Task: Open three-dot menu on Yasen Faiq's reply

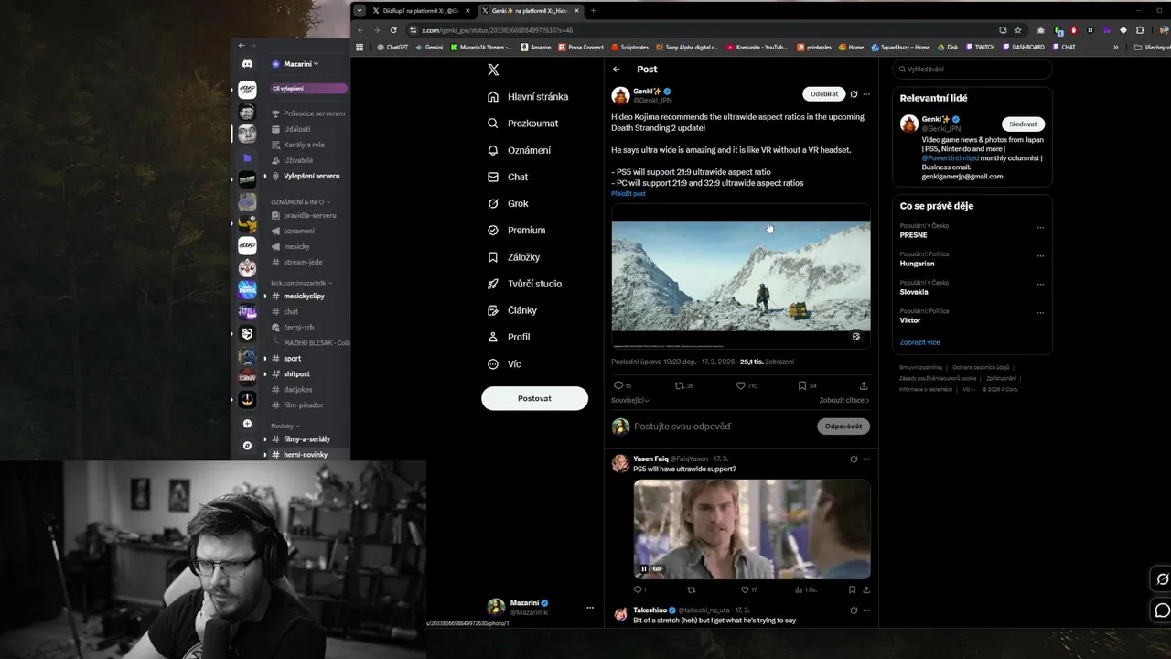Action: point(866,459)
